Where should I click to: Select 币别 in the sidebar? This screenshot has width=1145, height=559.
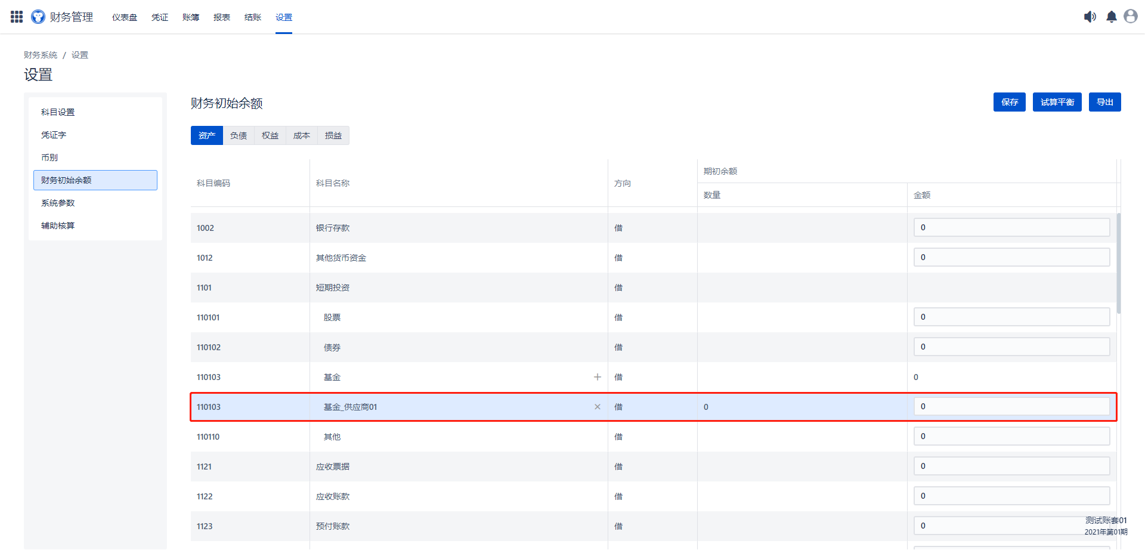coord(95,157)
